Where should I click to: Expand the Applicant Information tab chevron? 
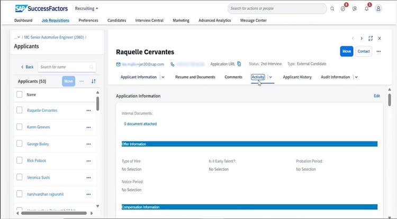163,77
